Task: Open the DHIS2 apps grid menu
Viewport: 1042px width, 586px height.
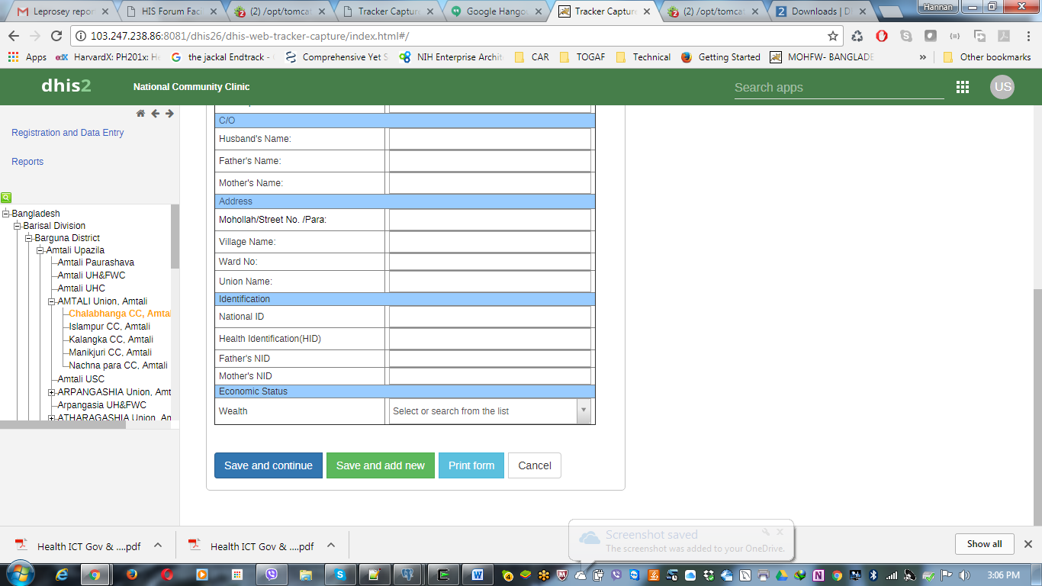Action: tap(963, 87)
